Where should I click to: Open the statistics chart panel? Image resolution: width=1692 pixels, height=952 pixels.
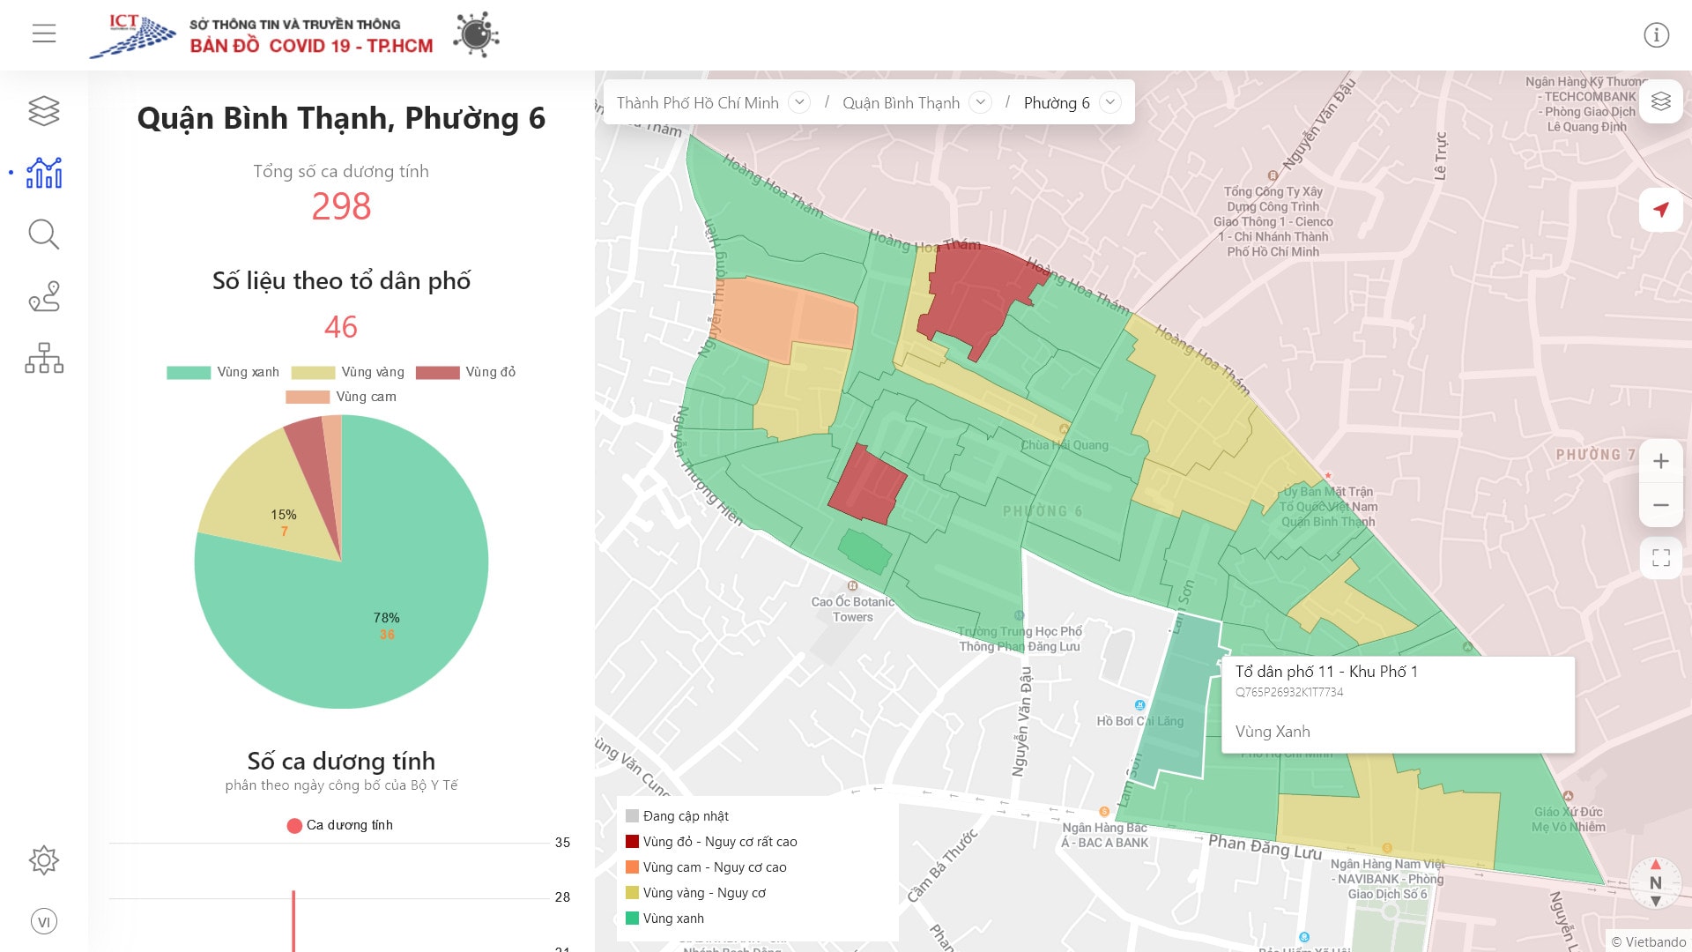(x=44, y=173)
